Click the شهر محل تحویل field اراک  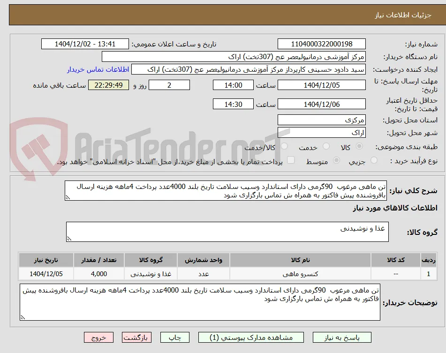(x=321, y=133)
